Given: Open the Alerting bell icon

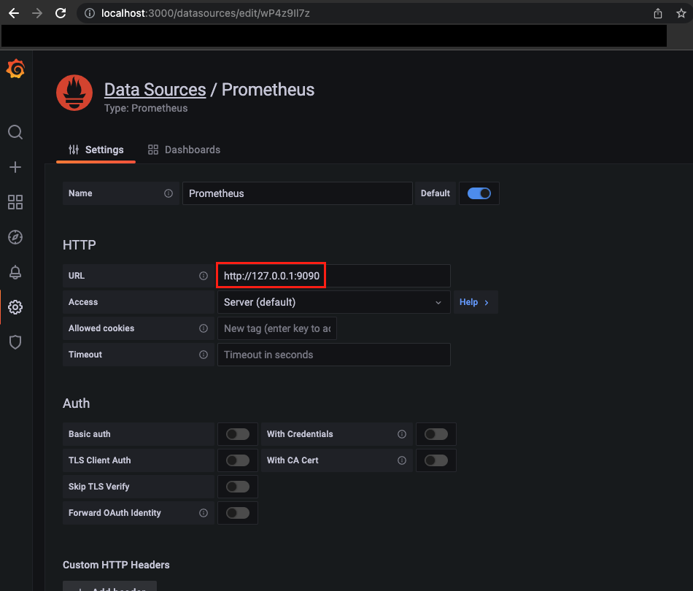Looking at the screenshot, I should point(15,272).
